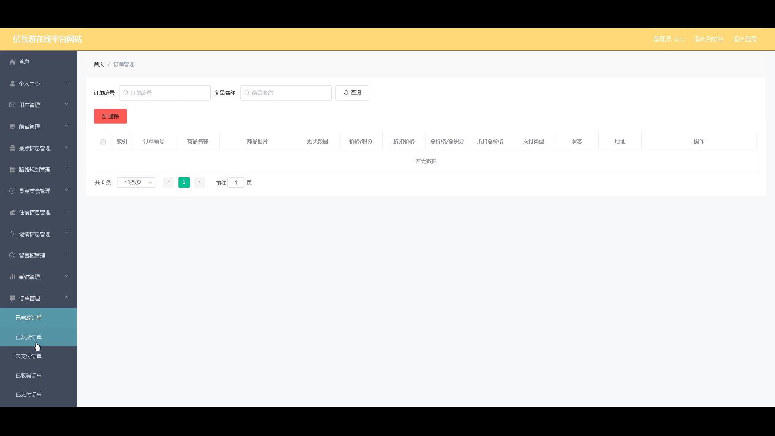Open the 已取消订单 menu item
775x436 pixels.
(29, 375)
